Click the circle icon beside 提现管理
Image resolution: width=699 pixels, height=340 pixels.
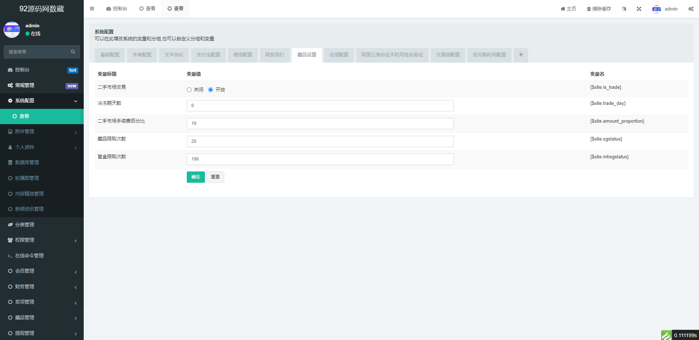10,333
